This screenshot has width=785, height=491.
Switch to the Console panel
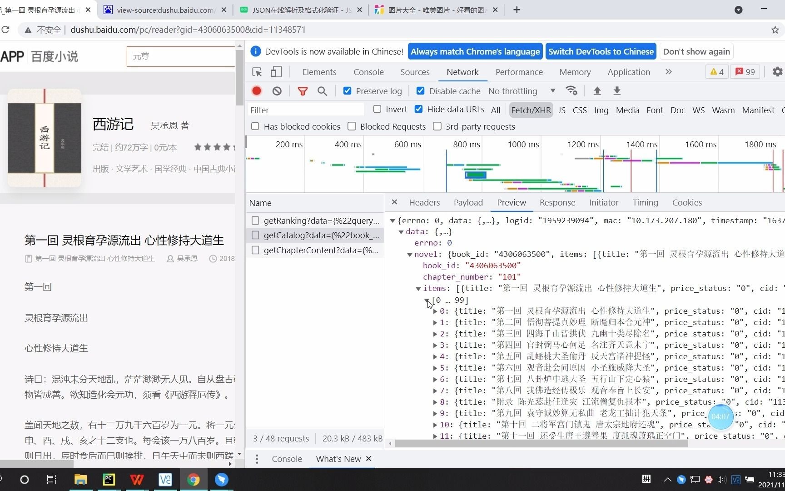tap(368, 72)
